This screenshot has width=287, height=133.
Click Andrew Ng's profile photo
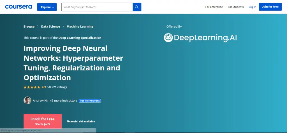(x=27, y=100)
